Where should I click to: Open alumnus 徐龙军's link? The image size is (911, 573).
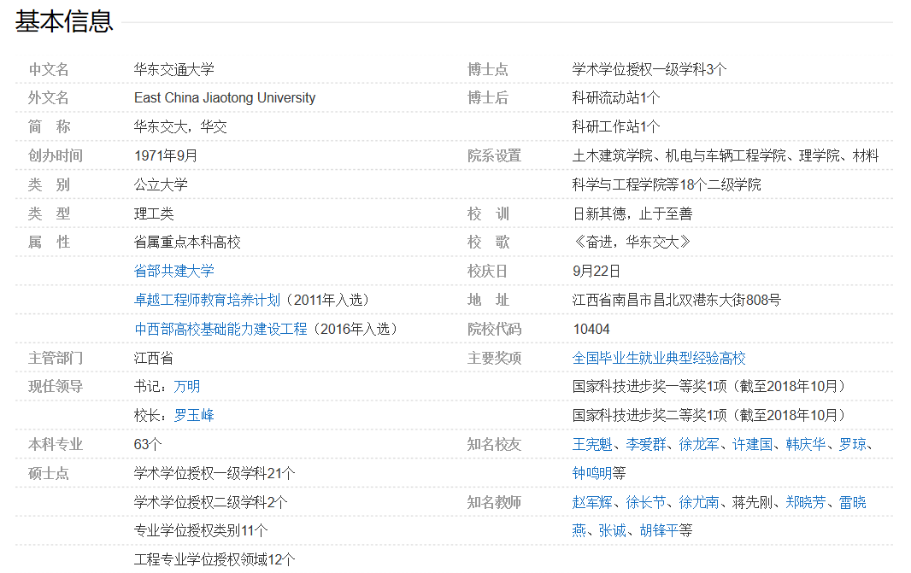click(699, 445)
